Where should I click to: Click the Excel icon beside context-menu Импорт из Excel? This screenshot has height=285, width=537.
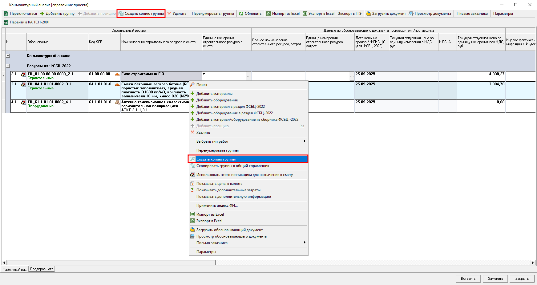[x=192, y=214]
